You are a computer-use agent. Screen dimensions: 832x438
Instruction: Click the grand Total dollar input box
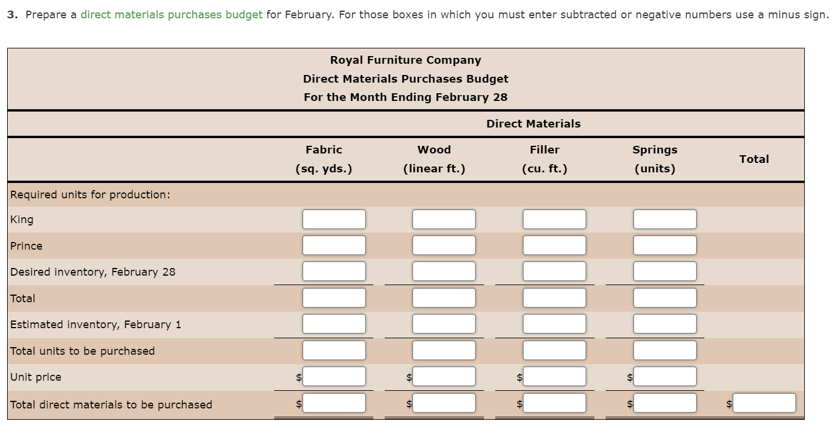tap(763, 403)
